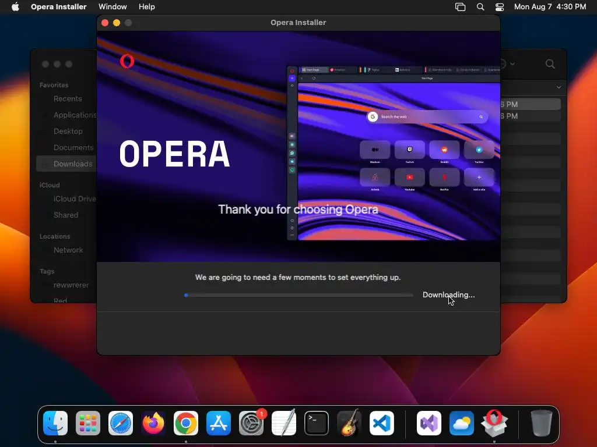
Task: Open the App Store Dock icon
Action: [x=219, y=423]
